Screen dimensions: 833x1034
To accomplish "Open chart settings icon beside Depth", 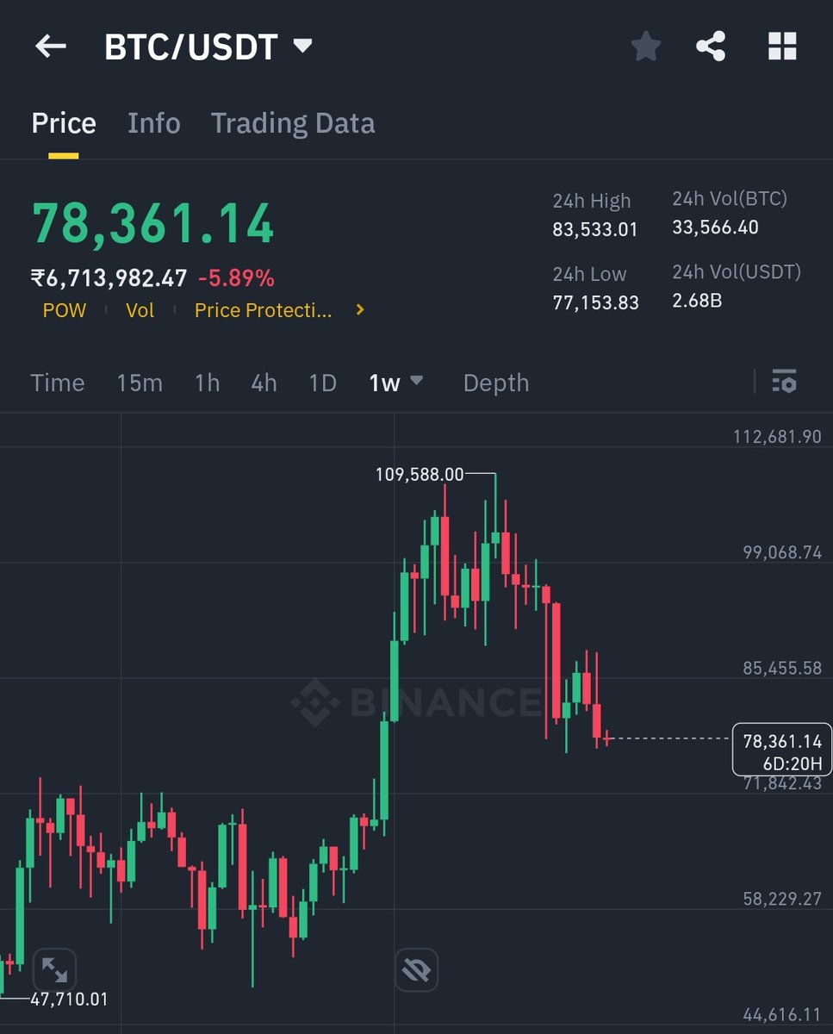I will pos(784,381).
